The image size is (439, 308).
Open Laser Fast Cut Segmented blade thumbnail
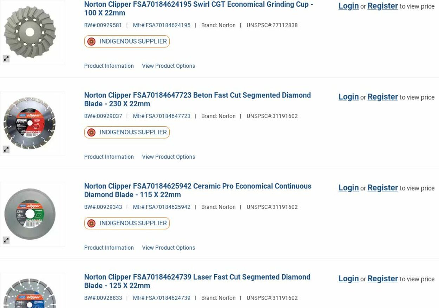pyautogui.click(x=30, y=293)
